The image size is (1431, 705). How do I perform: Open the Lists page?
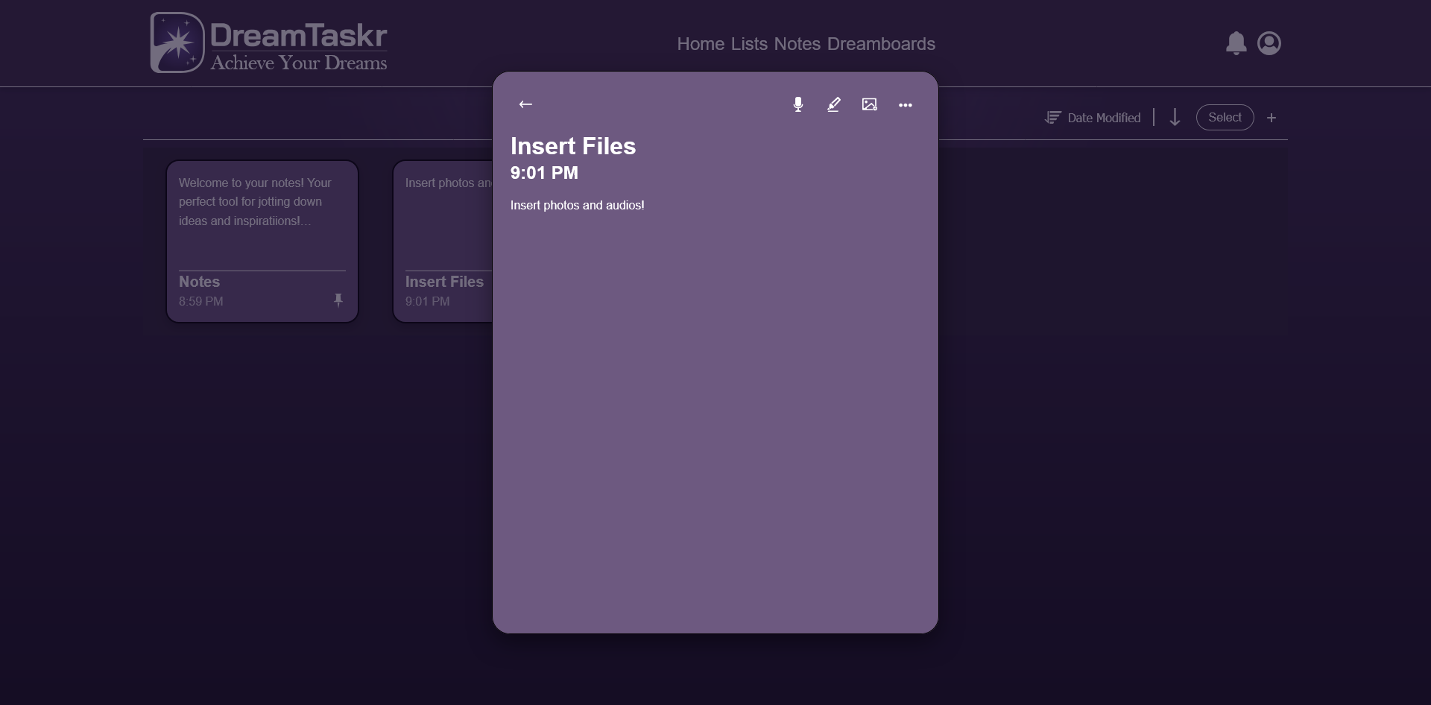[749, 44]
